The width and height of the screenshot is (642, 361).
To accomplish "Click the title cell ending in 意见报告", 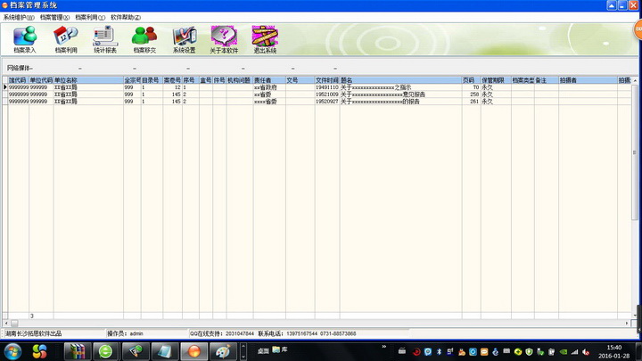I will (x=401, y=94).
